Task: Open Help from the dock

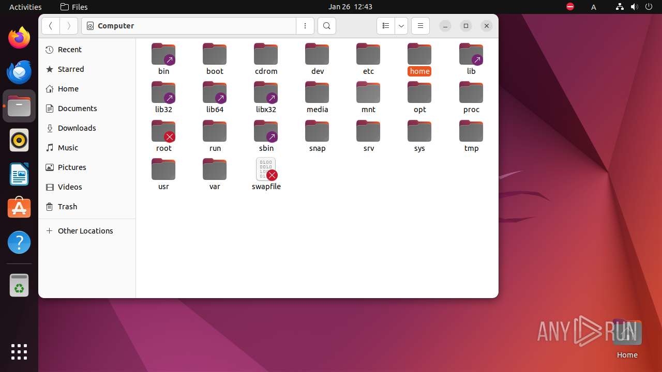Action: [19, 242]
